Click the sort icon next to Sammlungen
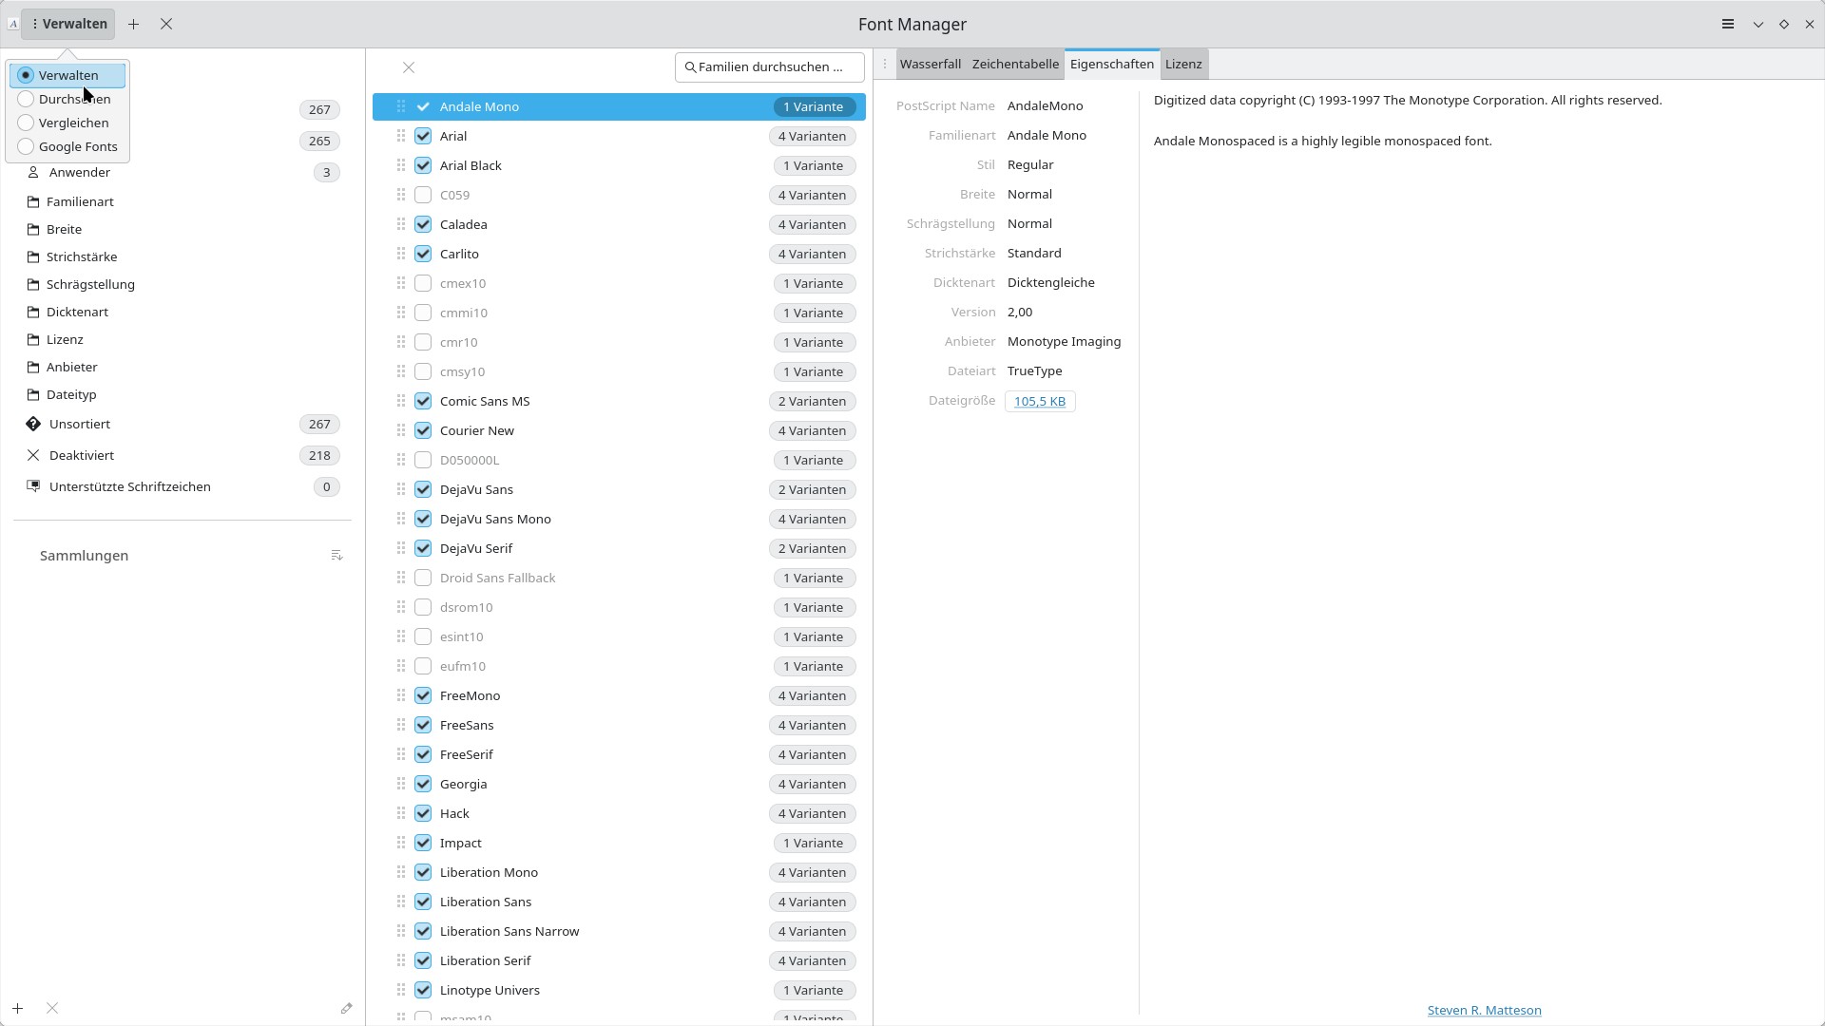Viewport: 1825px width, 1026px height. coord(336,556)
